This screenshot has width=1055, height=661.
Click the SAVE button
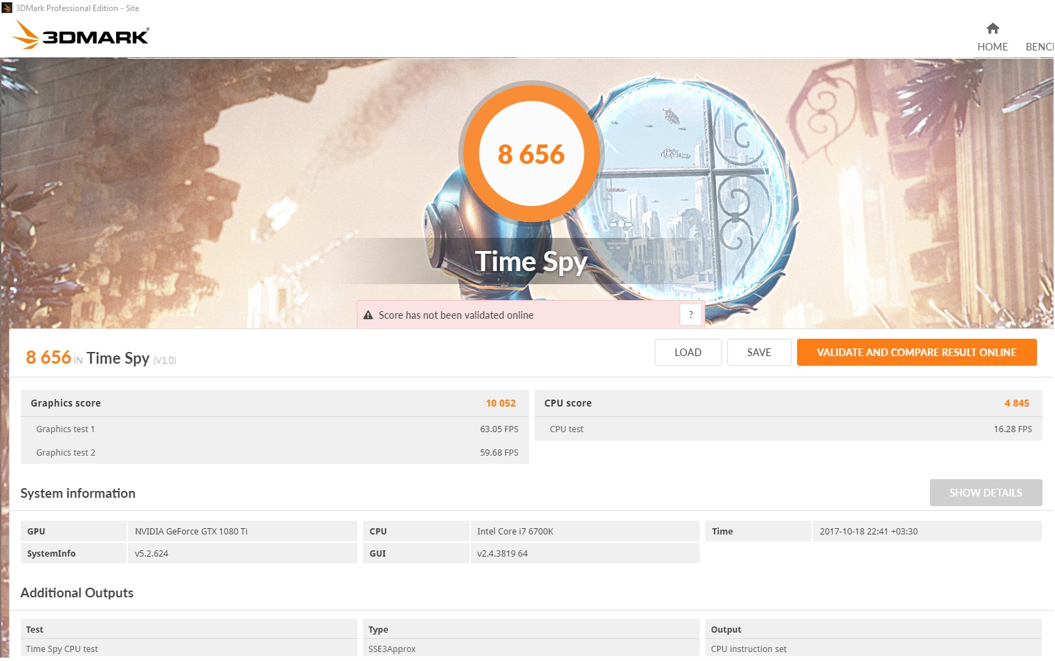pos(759,353)
